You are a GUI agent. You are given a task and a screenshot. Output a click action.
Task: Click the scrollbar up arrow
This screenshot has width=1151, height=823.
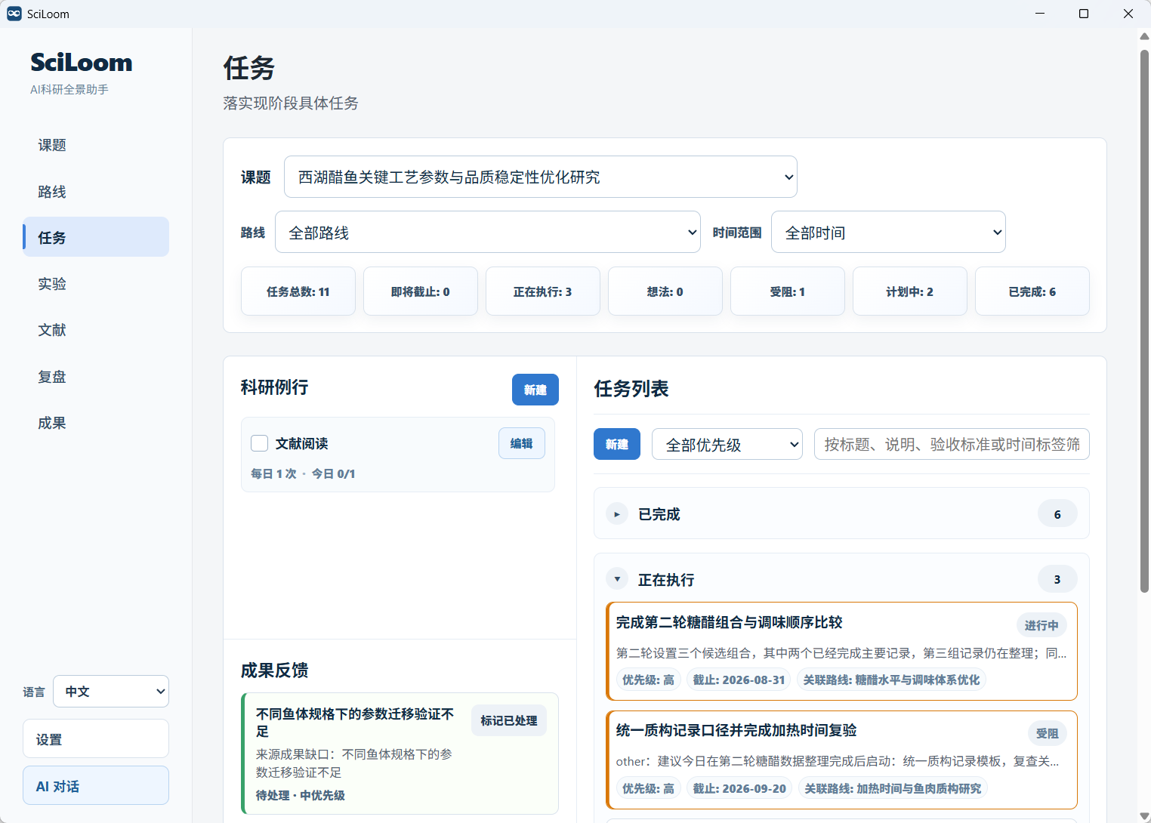1144,35
